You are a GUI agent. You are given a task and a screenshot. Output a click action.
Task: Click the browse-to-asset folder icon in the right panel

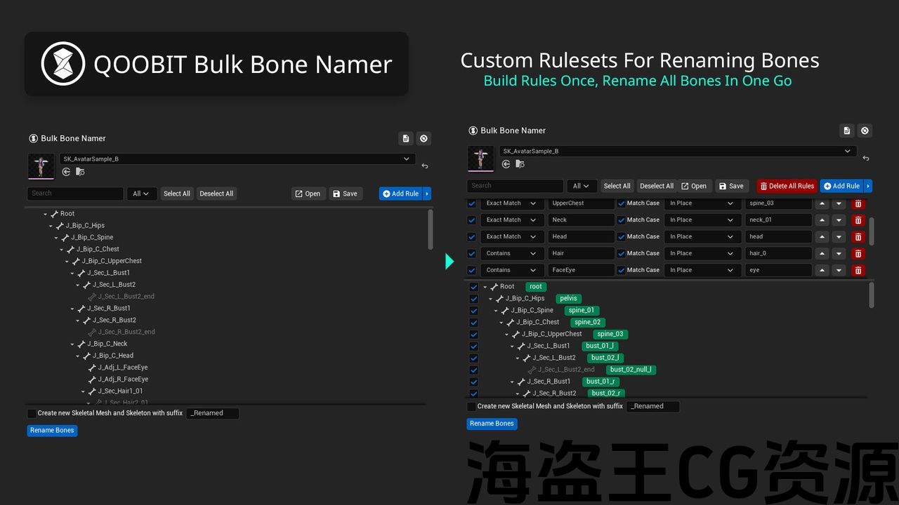point(520,164)
